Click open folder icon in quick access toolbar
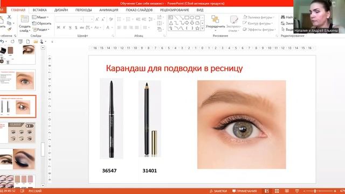Viewport: 345px width, 194px height. [x=36, y=41]
